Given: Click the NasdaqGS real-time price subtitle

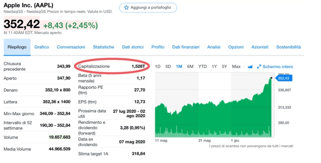Looking at the screenshot, I should click(x=58, y=12).
